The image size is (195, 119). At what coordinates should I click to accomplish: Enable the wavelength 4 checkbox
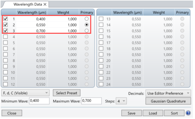(5, 37)
